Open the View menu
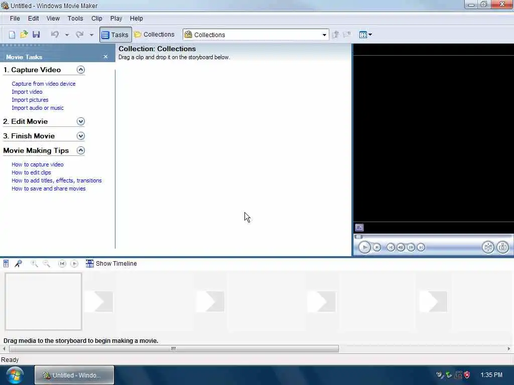 pos(53,19)
